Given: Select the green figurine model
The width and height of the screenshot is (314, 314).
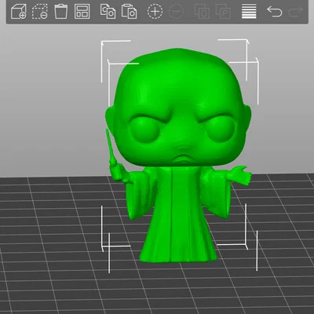Looking at the screenshot, I should click(x=178, y=155).
